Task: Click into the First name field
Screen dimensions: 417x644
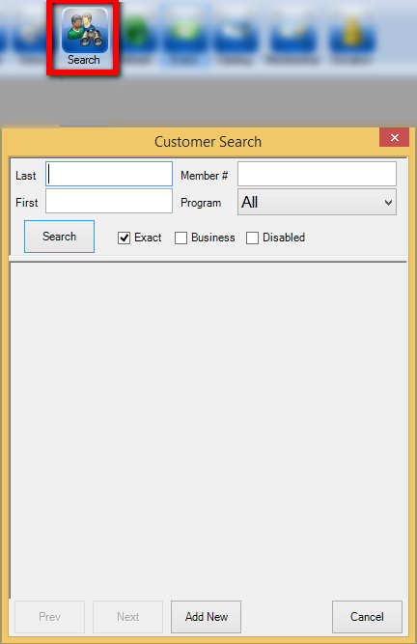Action: coord(109,201)
